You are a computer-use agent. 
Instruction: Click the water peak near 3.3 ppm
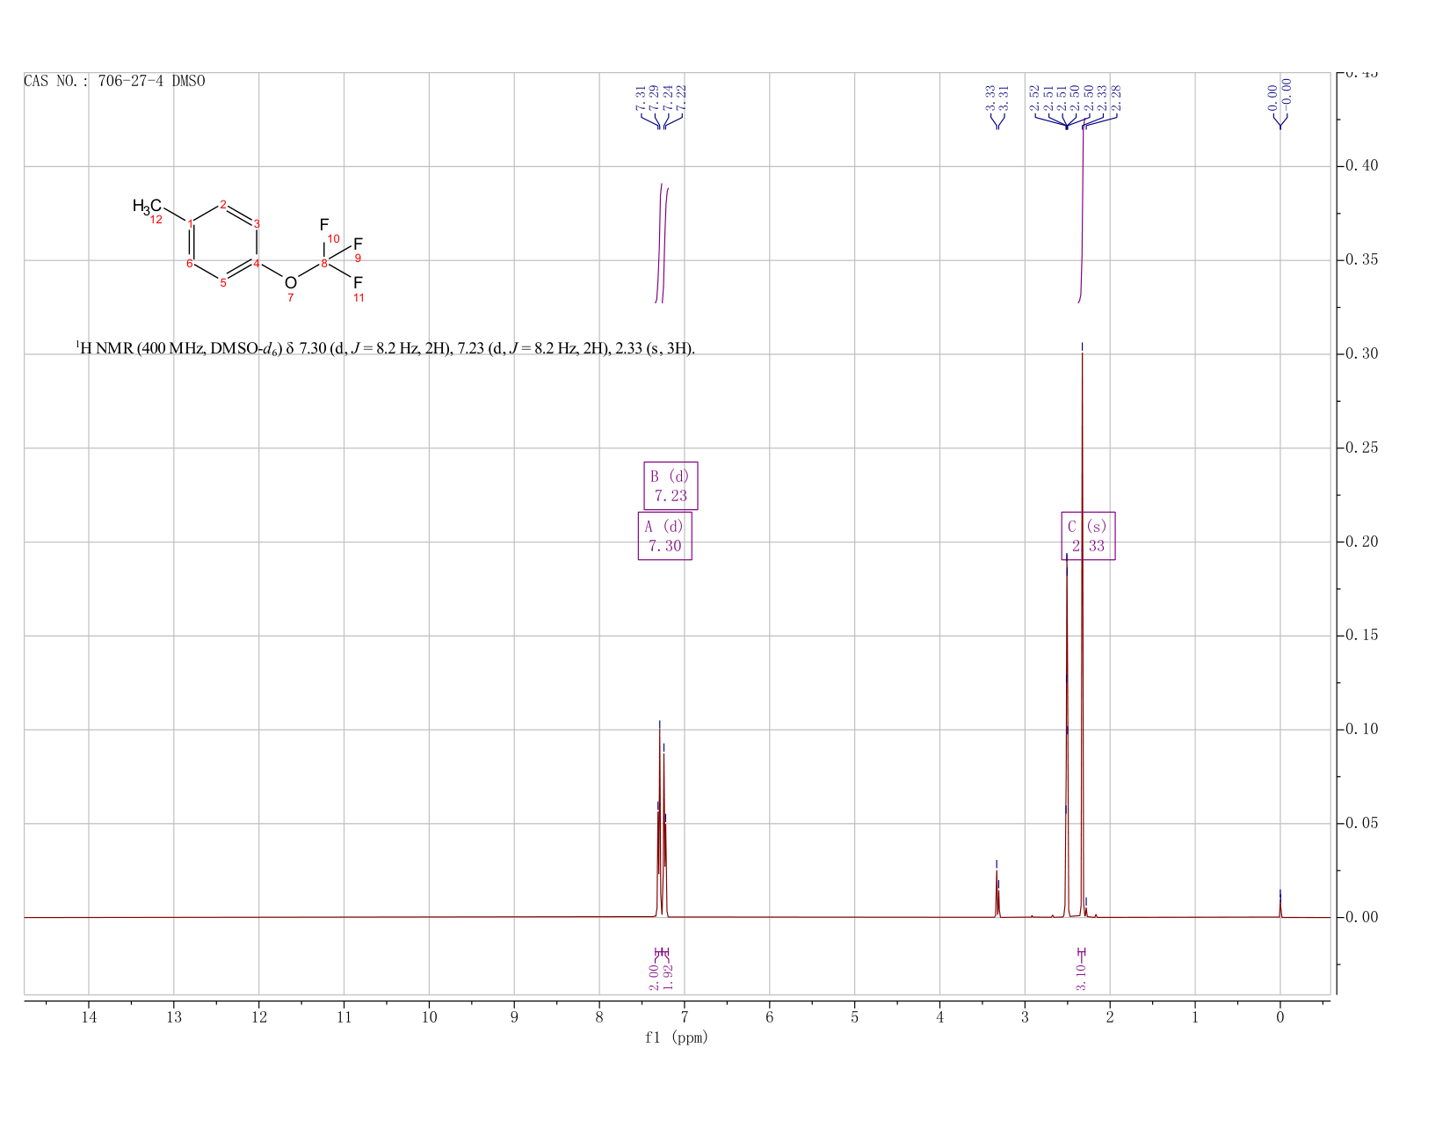(x=997, y=892)
